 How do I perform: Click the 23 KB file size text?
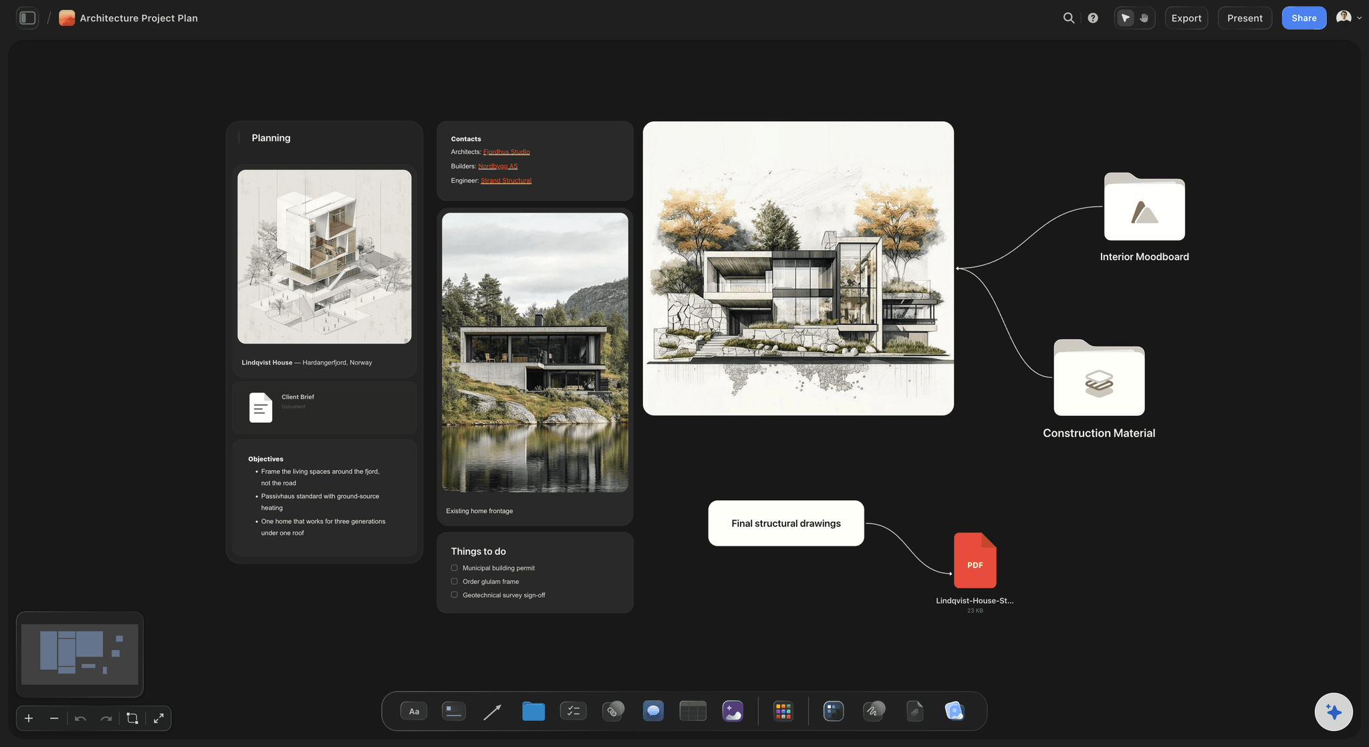975,611
